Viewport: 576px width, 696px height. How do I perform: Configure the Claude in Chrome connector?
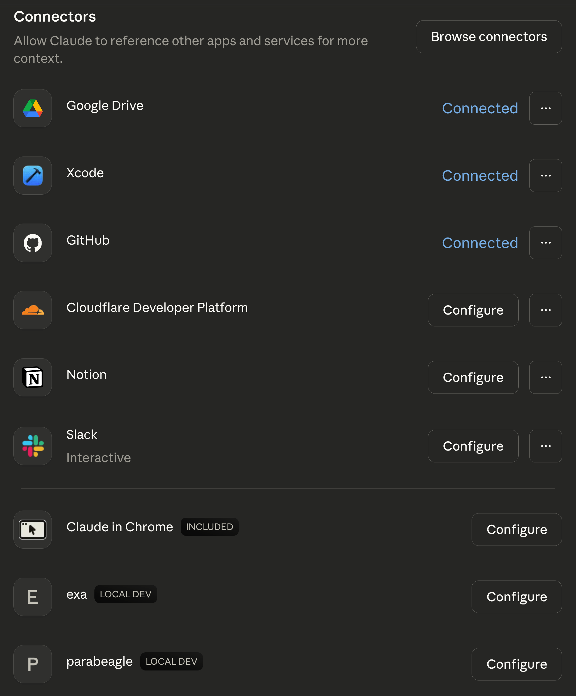pyautogui.click(x=516, y=529)
